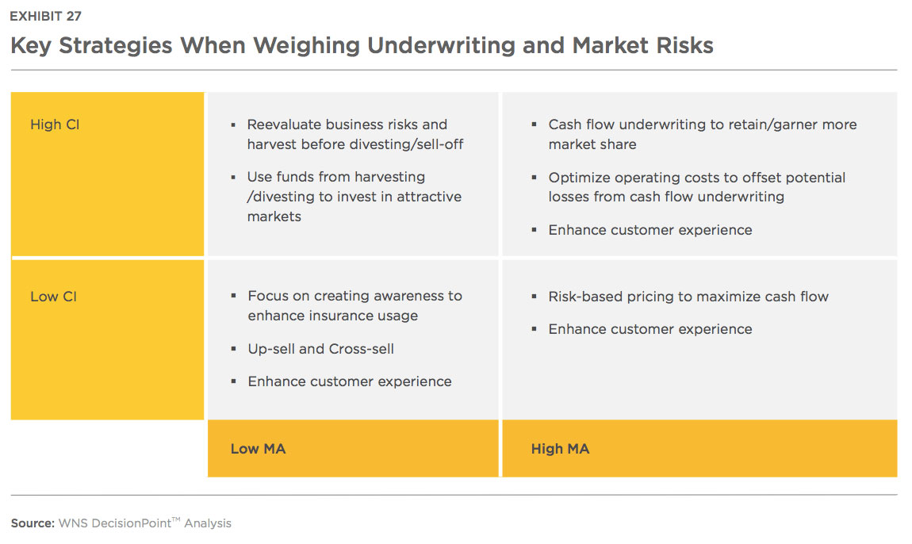Click the Low CI yellow cell

point(107,339)
